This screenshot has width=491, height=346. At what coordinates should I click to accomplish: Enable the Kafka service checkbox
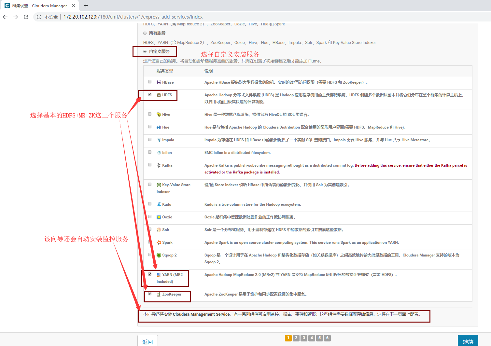click(x=150, y=165)
